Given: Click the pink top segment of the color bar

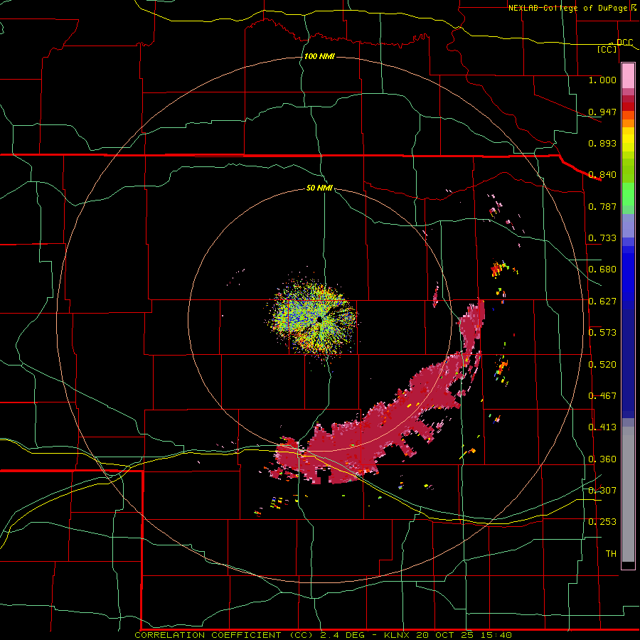Looking at the screenshot, I should pyautogui.click(x=628, y=75).
